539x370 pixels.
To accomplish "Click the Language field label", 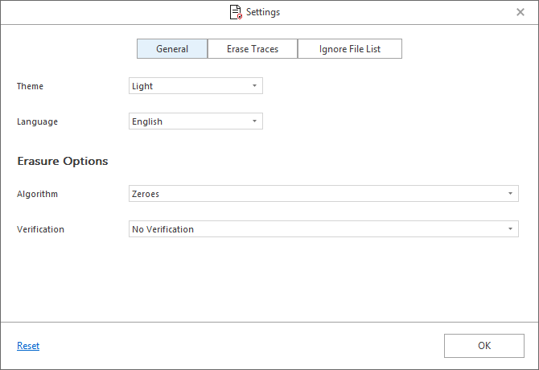I will click(37, 121).
